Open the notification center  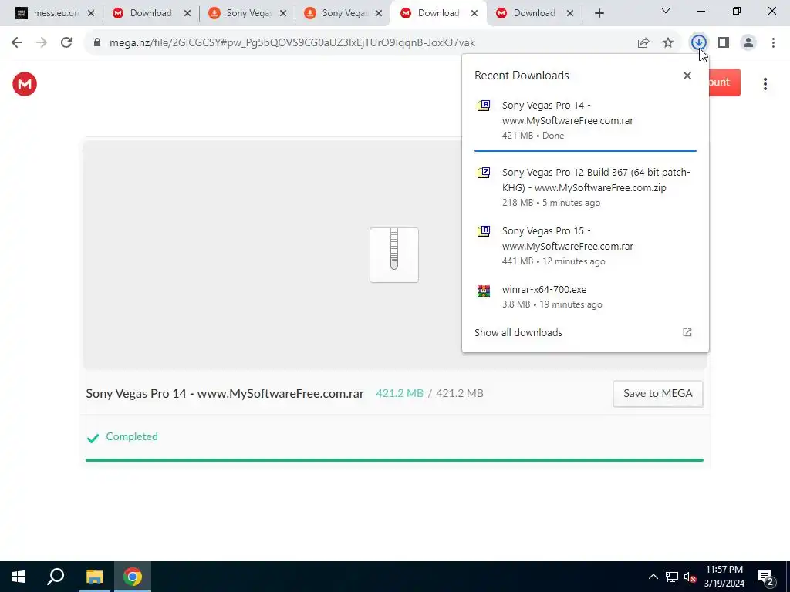pyautogui.click(x=766, y=577)
